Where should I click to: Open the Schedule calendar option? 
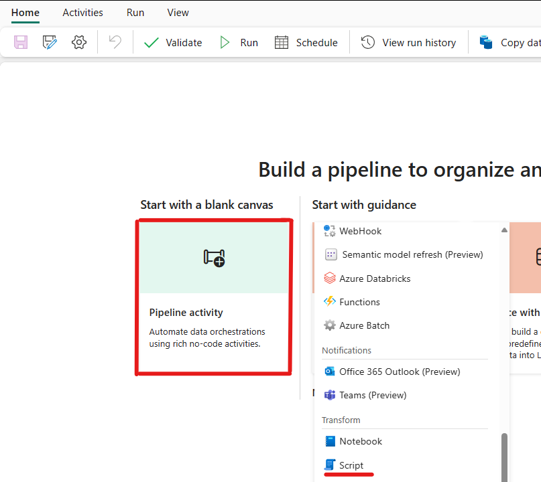point(306,42)
